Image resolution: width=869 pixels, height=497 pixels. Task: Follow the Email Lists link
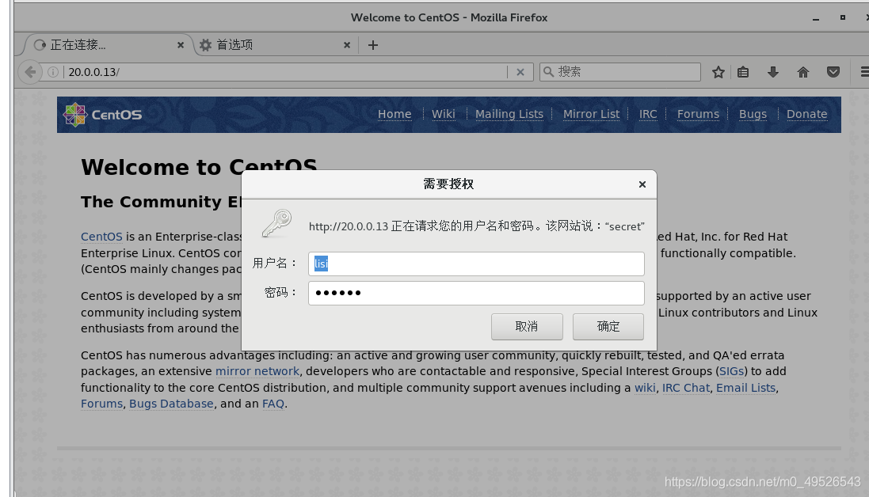[x=746, y=388]
